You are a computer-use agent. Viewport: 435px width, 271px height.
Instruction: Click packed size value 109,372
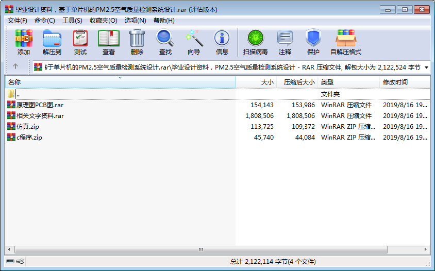click(303, 127)
